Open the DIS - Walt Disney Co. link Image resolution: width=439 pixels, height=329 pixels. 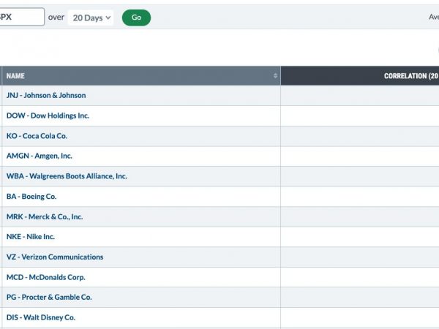click(x=41, y=317)
